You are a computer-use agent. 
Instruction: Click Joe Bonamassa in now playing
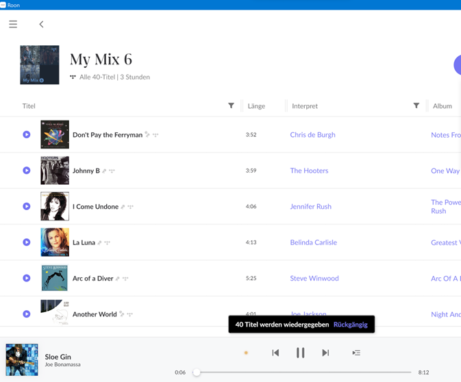point(62,364)
